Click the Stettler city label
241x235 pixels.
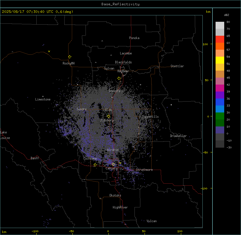(177, 66)
